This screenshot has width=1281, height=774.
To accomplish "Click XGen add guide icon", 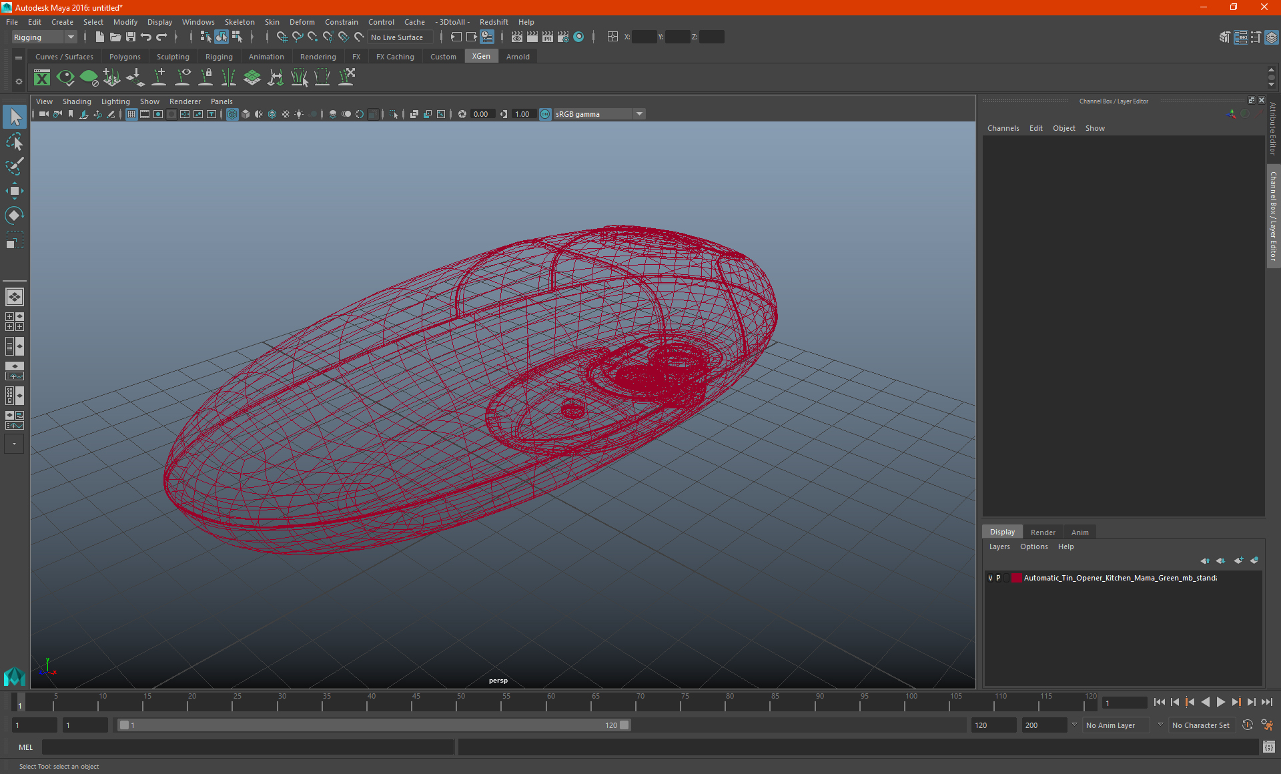I will (x=159, y=78).
